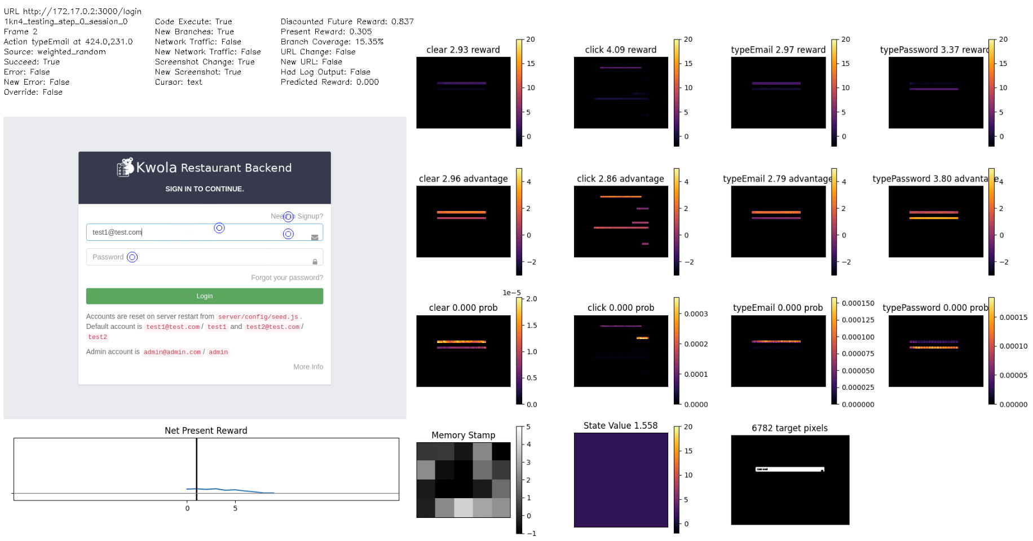Click the envelope icon in email field

coord(315,237)
